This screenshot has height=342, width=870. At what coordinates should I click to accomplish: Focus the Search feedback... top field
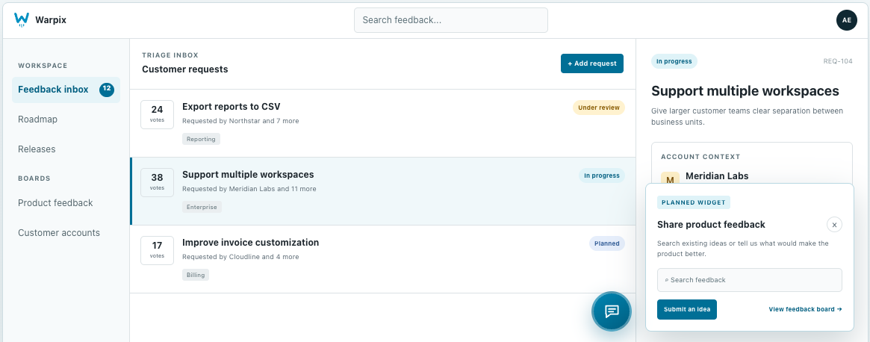(450, 20)
